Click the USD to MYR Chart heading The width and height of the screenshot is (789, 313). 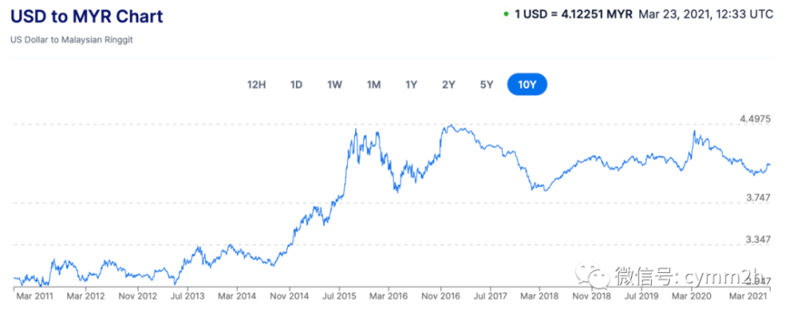pyautogui.click(x=87, y=17)
